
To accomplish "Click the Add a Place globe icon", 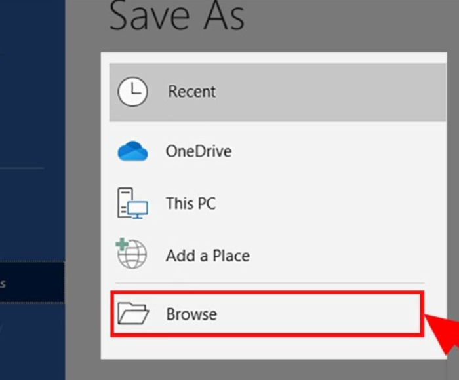I will [131, 254].
